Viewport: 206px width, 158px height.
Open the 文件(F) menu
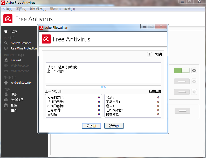pos(8,9)
